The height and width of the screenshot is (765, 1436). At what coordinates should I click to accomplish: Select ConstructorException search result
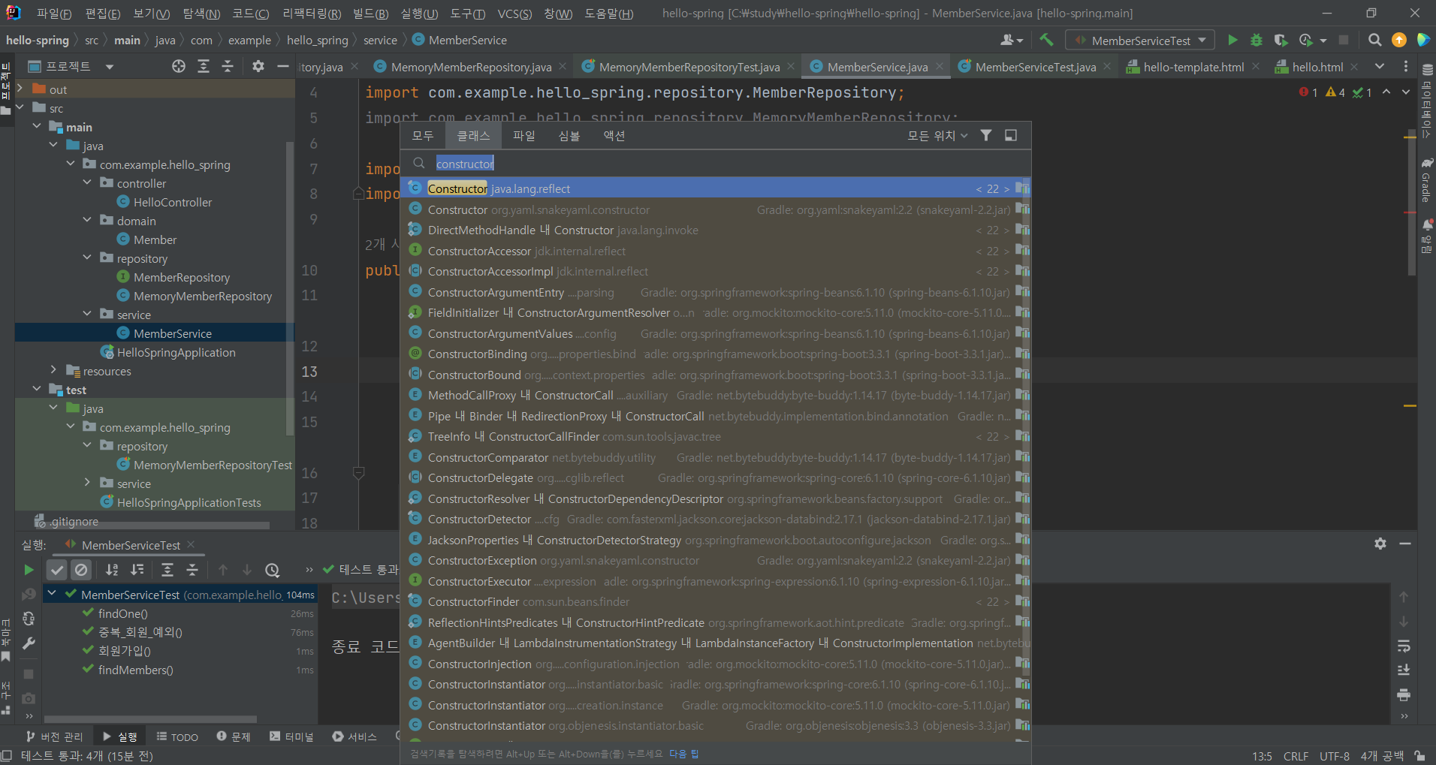[x=715, y=561]
